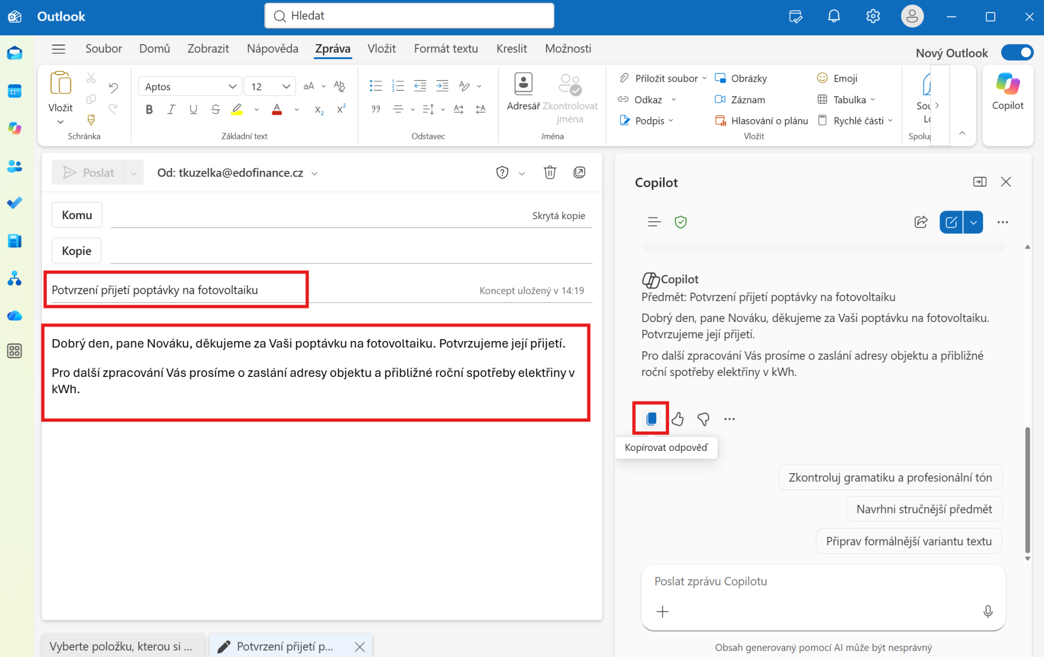Open the Soubor menu
The width and height of the screenshot is (1044, 657).
[x=103, y=48]
